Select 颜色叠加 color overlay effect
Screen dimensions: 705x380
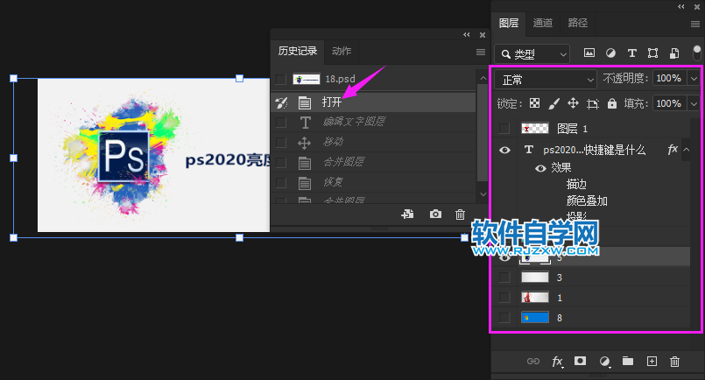point(587,201)
